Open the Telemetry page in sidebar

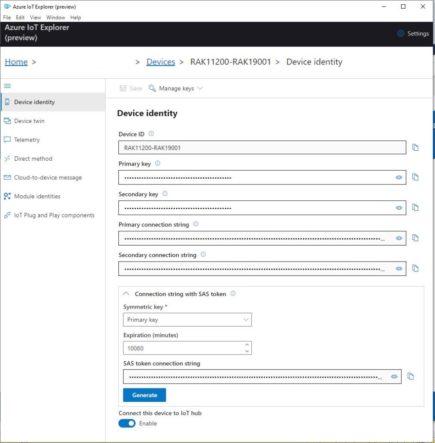click(x=27, y=140)
